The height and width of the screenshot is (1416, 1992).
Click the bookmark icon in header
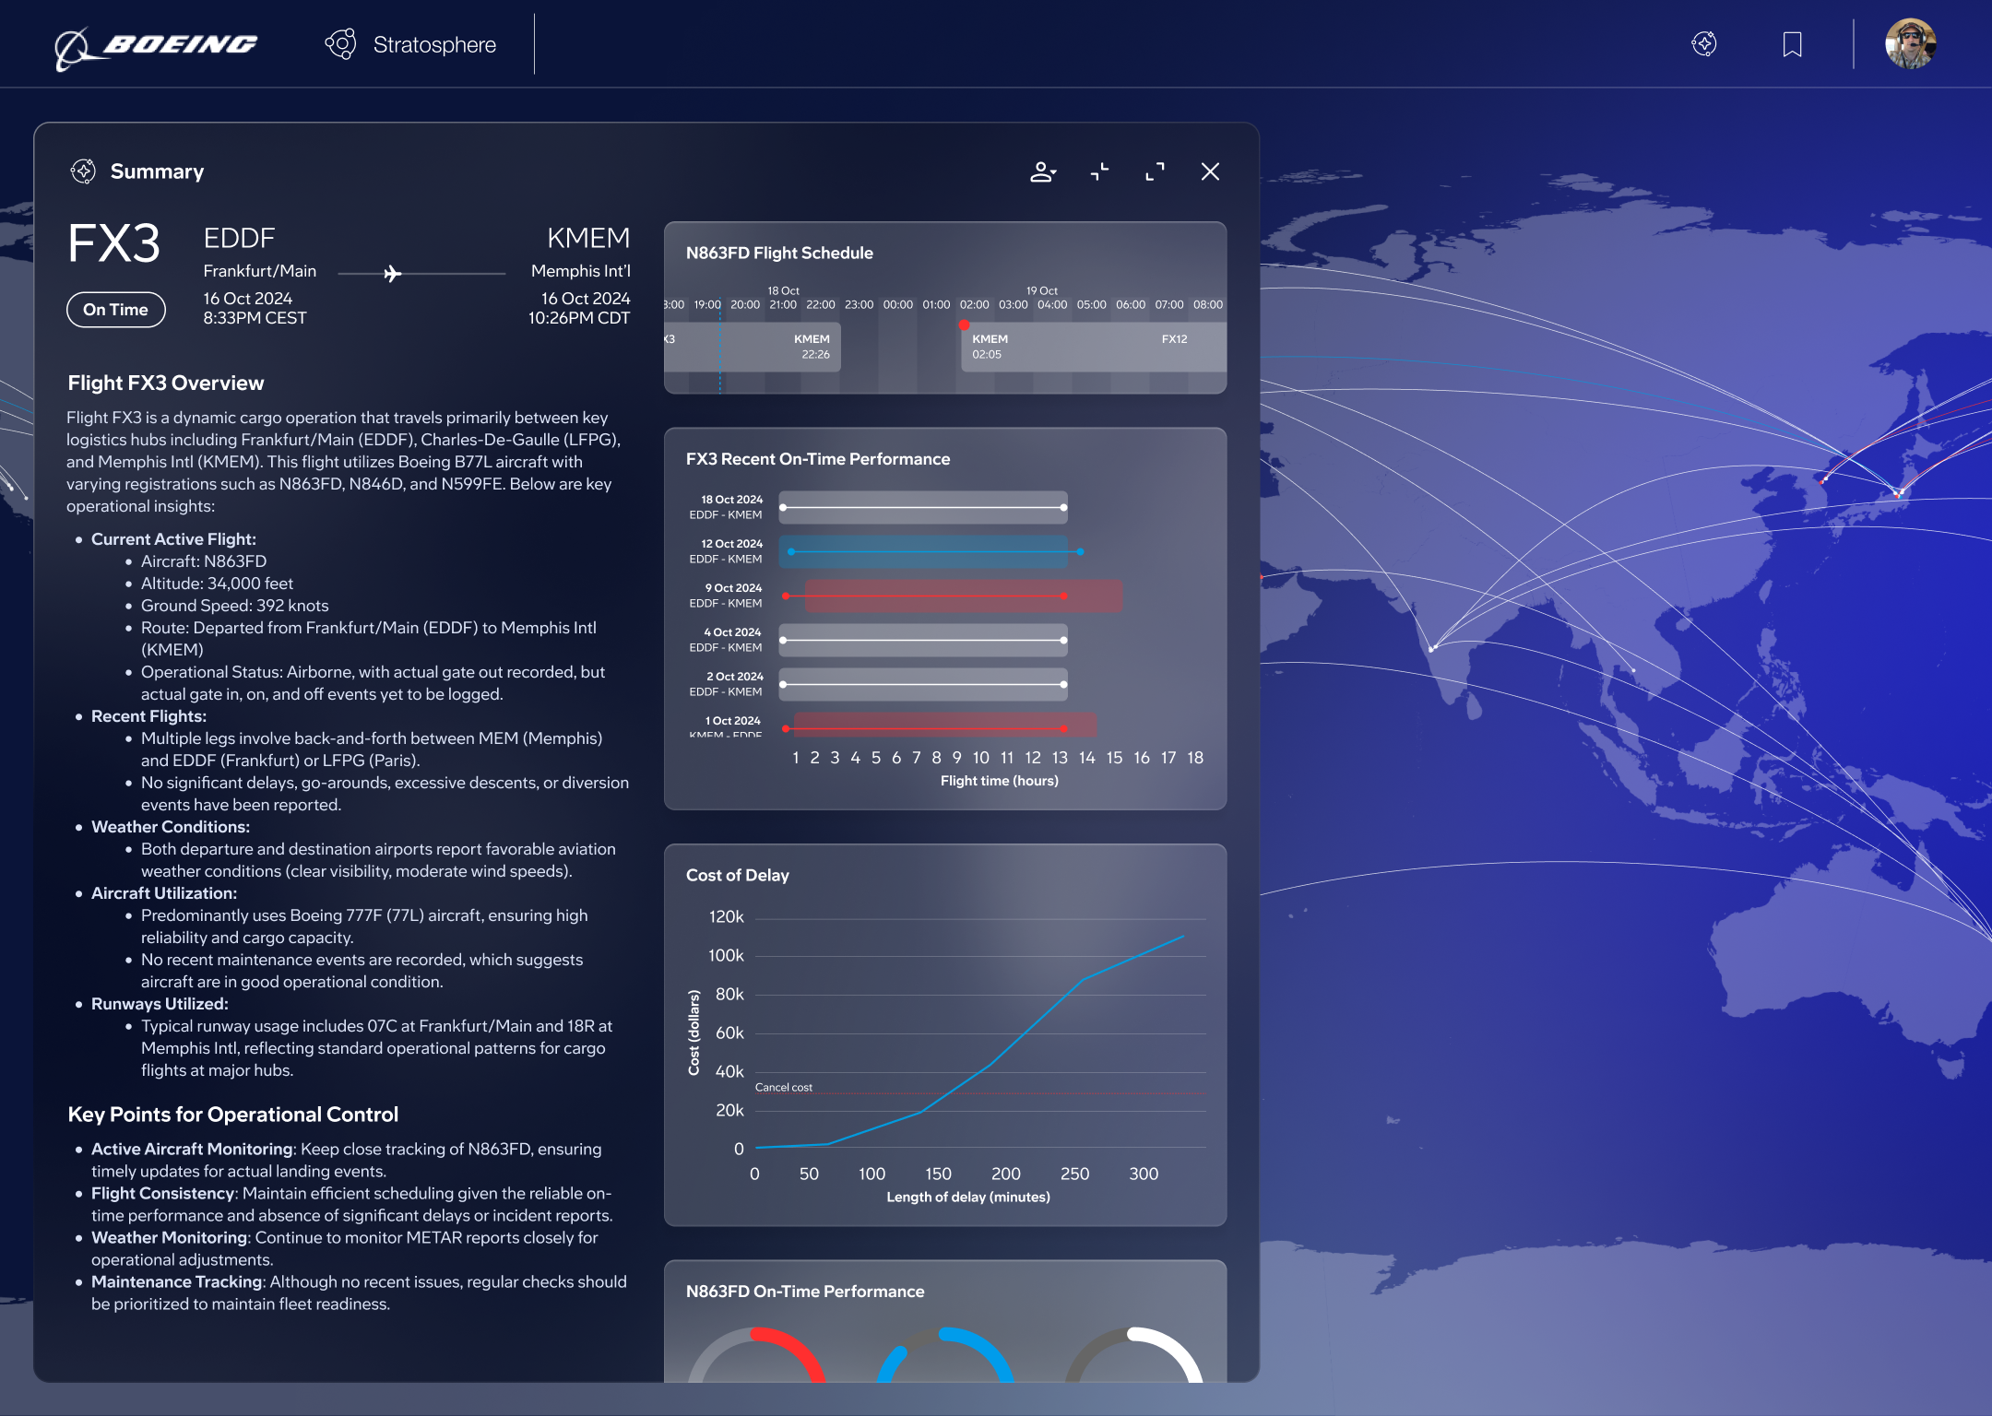point(1792,44)
